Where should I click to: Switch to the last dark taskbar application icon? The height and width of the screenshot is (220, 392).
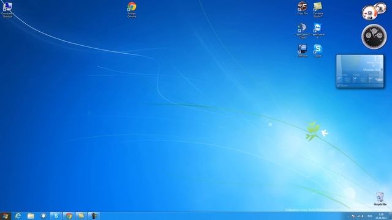coord(94,216)
